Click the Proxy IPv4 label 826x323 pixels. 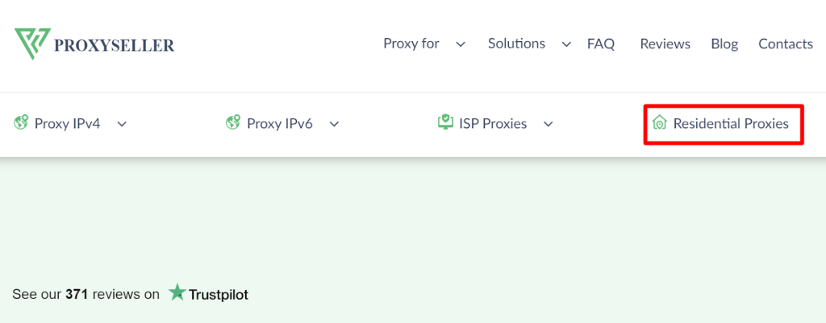[x=68, y=124]
